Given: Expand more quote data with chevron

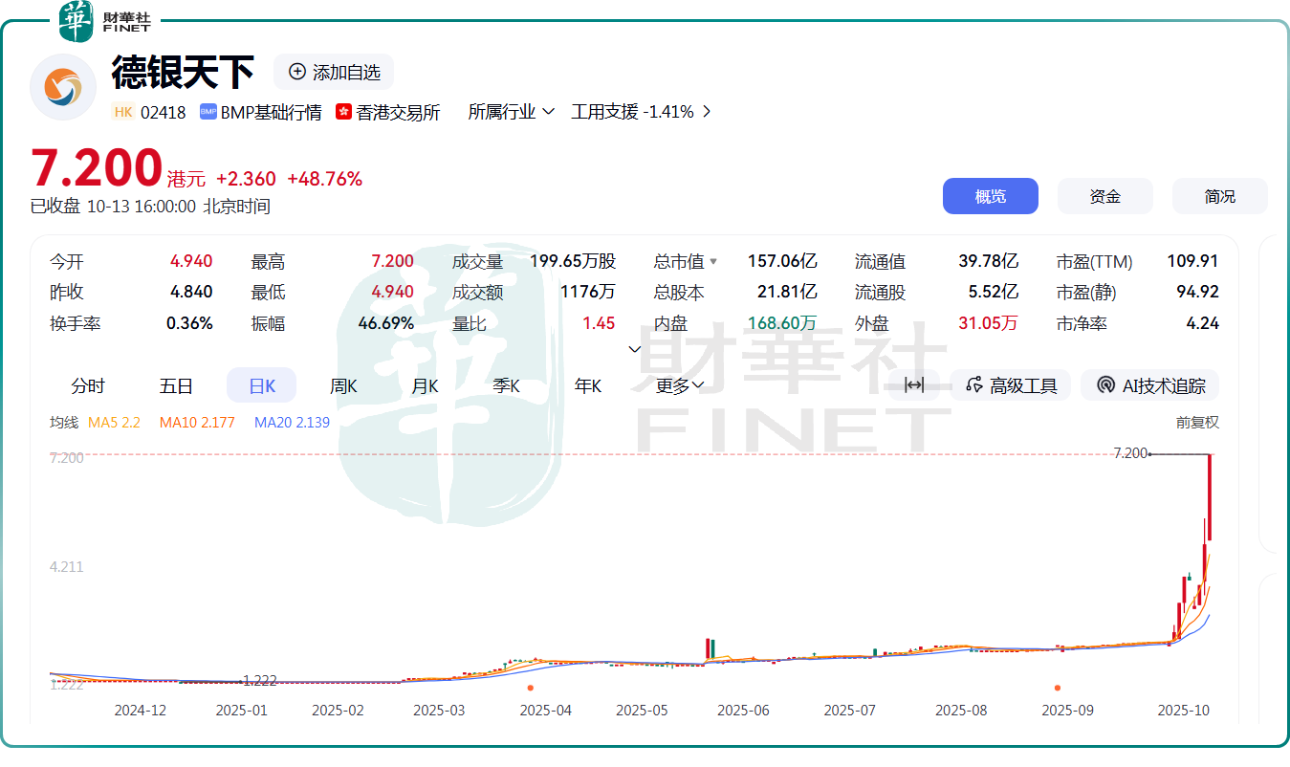Looking at the screenshot, I should 634,349.
